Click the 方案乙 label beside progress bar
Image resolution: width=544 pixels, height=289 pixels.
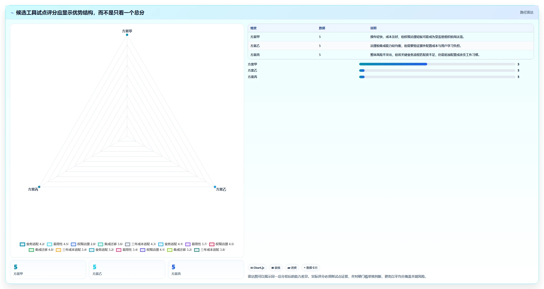click(x=252, y=71)
